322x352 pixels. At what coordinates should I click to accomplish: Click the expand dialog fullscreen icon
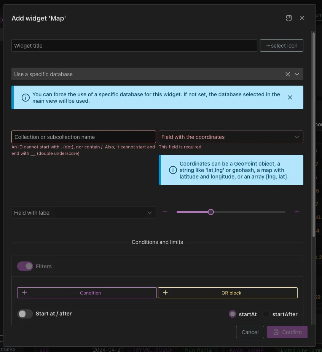(x=289, y=18)
